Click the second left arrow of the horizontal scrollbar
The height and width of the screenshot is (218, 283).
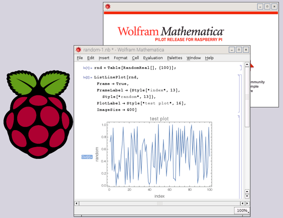point(243,204)
